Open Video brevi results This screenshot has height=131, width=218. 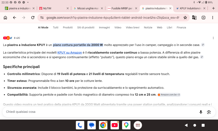click(x=132, y=28)
